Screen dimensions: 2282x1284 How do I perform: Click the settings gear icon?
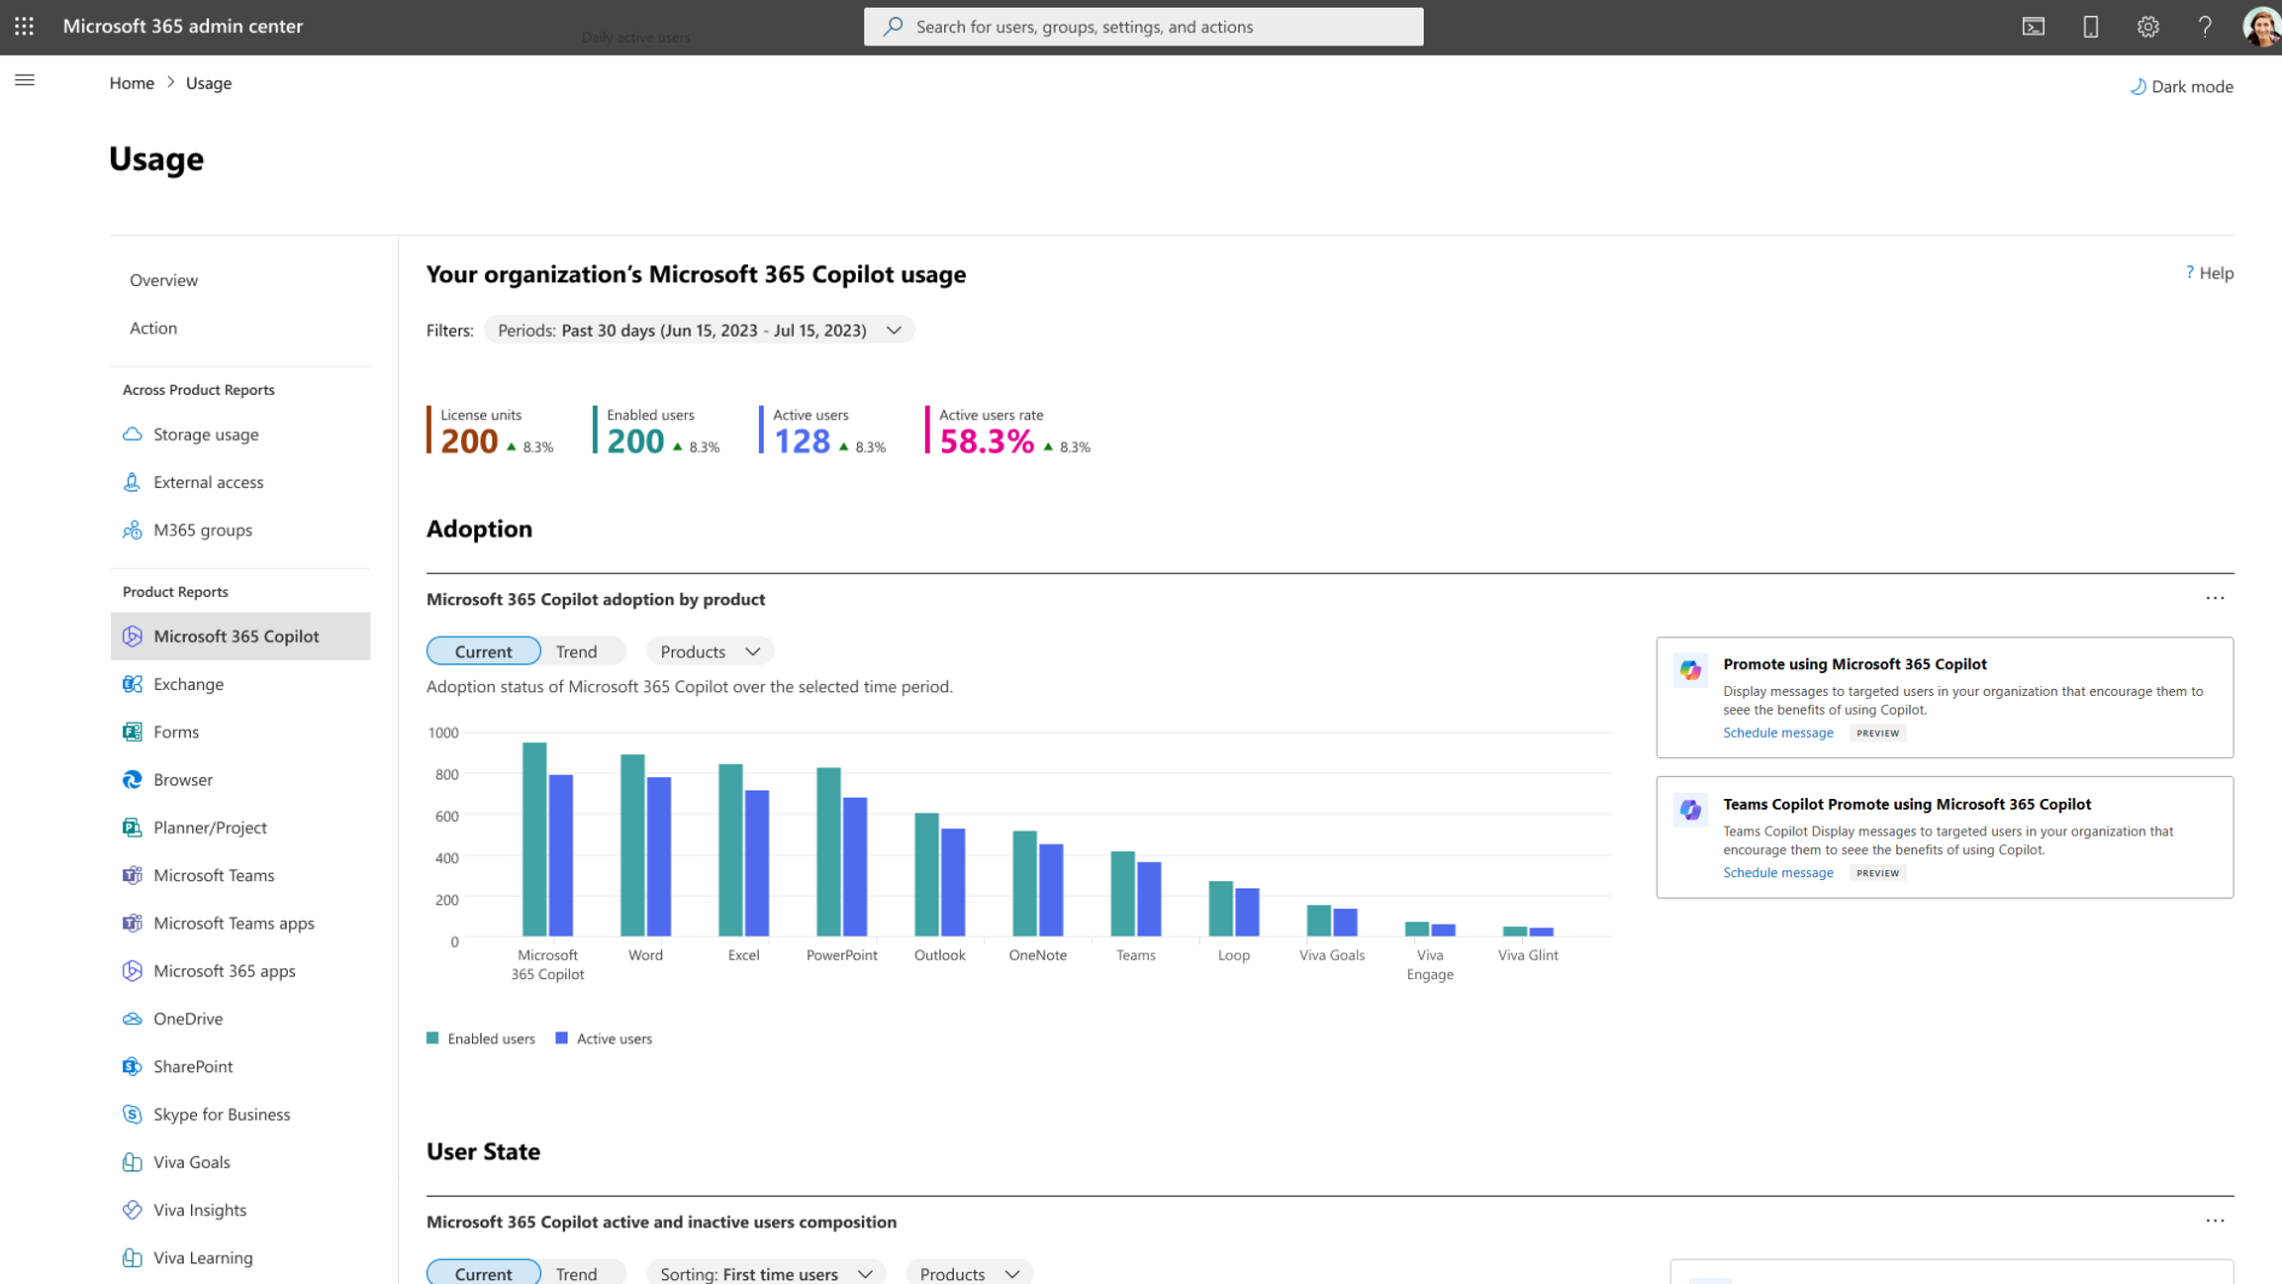[2146, 27]
